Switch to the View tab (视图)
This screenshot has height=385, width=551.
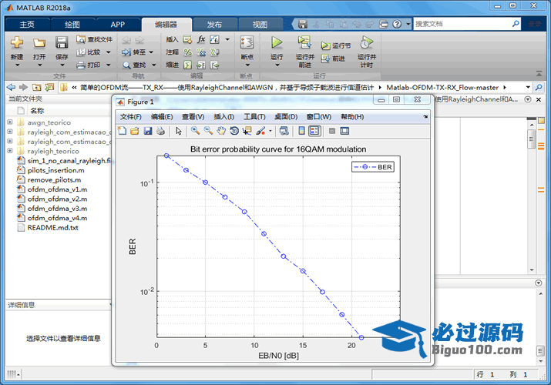coord(260,25)
